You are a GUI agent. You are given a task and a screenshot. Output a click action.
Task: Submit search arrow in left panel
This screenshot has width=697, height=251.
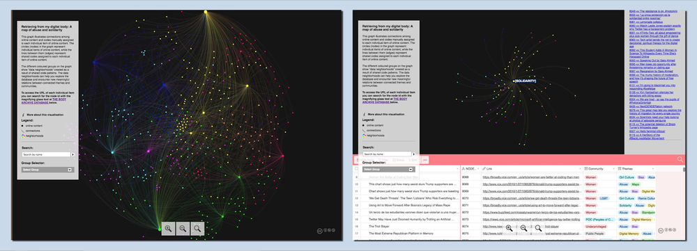coord(73,154)
